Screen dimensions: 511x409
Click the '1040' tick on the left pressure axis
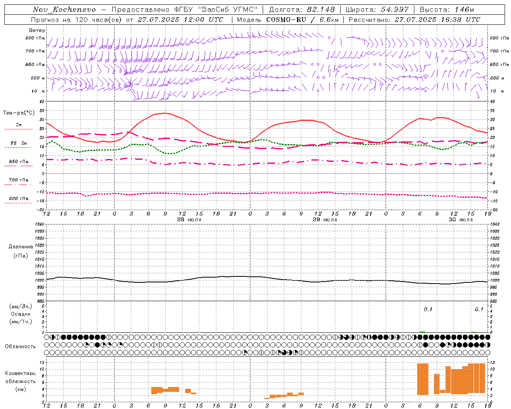(x=40, y=224)
